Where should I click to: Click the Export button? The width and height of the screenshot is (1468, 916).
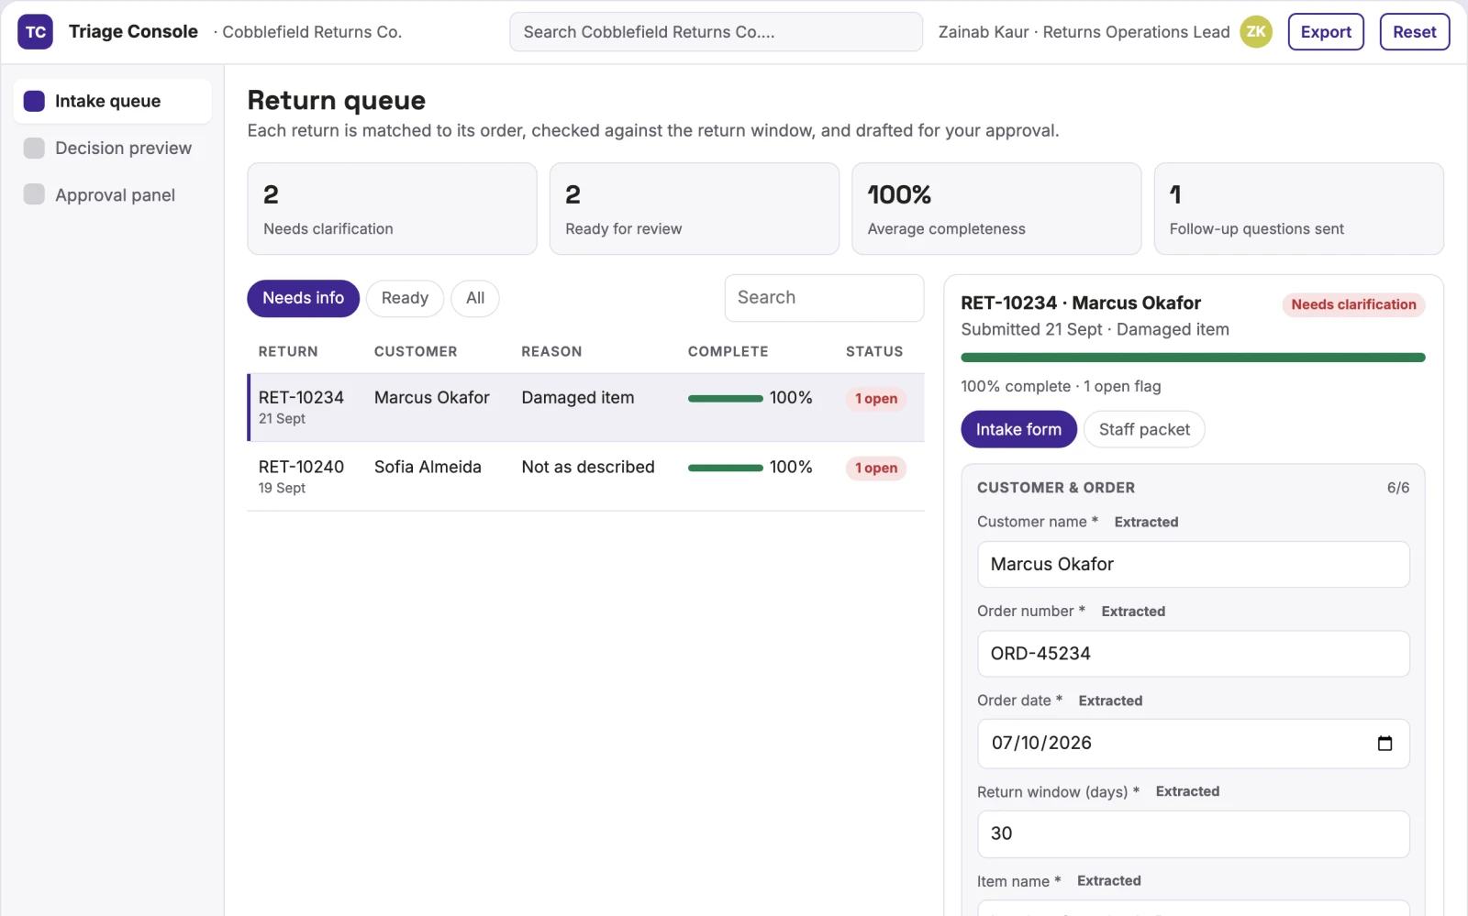point(1326,32)
